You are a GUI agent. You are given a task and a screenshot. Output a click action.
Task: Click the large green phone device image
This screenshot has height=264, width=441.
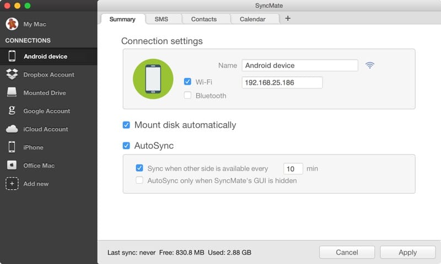tap(153, 79)
